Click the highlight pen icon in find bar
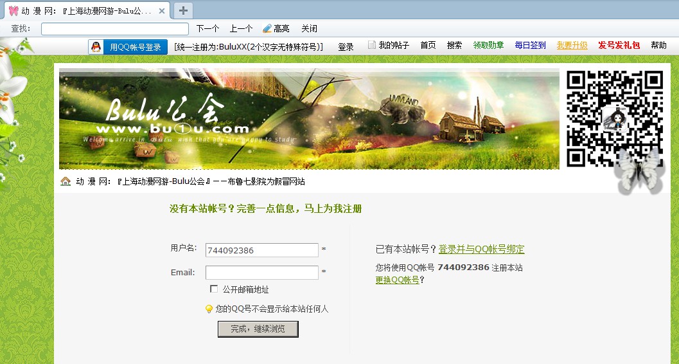 (267, 28)
